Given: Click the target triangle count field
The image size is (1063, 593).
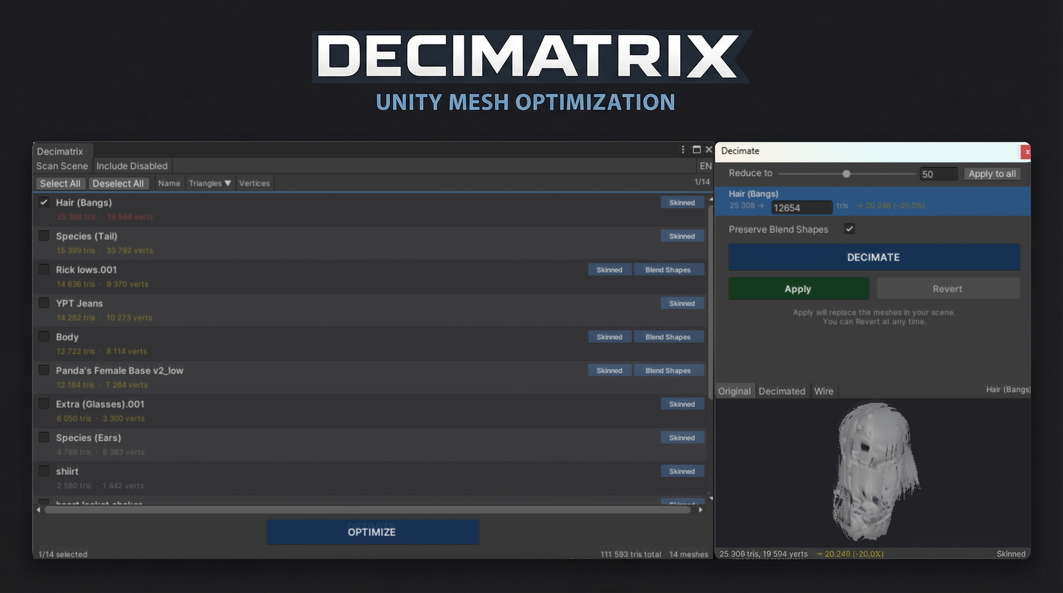Looking at the screenshot, I should click(x=801, y=208).
